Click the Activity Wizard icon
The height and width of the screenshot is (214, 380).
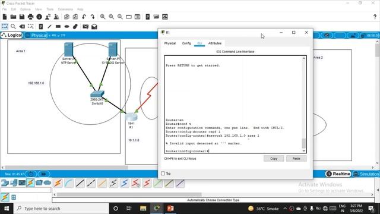click(x=47, y=17)
